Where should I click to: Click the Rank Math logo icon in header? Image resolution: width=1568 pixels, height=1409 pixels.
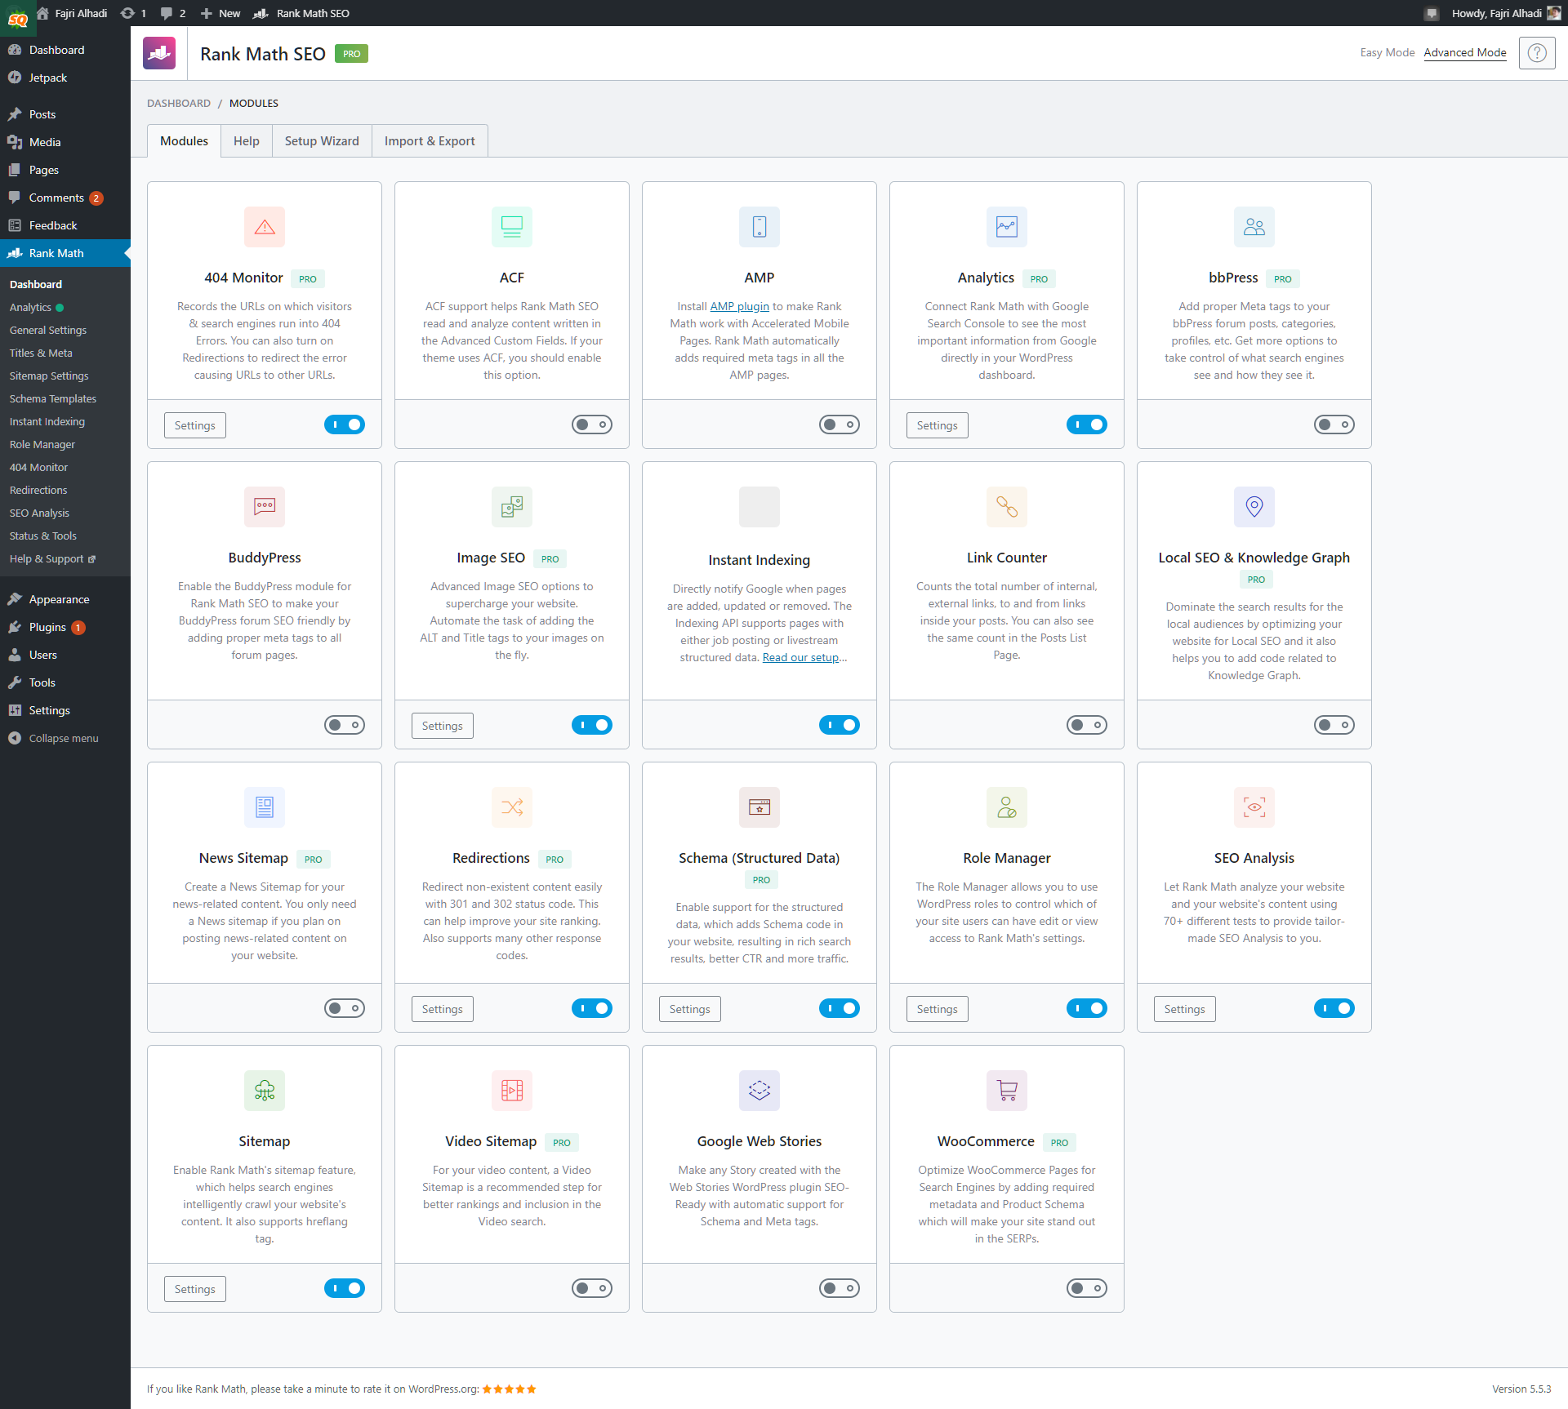(159, 53)
